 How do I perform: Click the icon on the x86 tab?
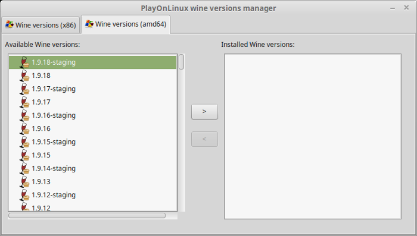10,25
